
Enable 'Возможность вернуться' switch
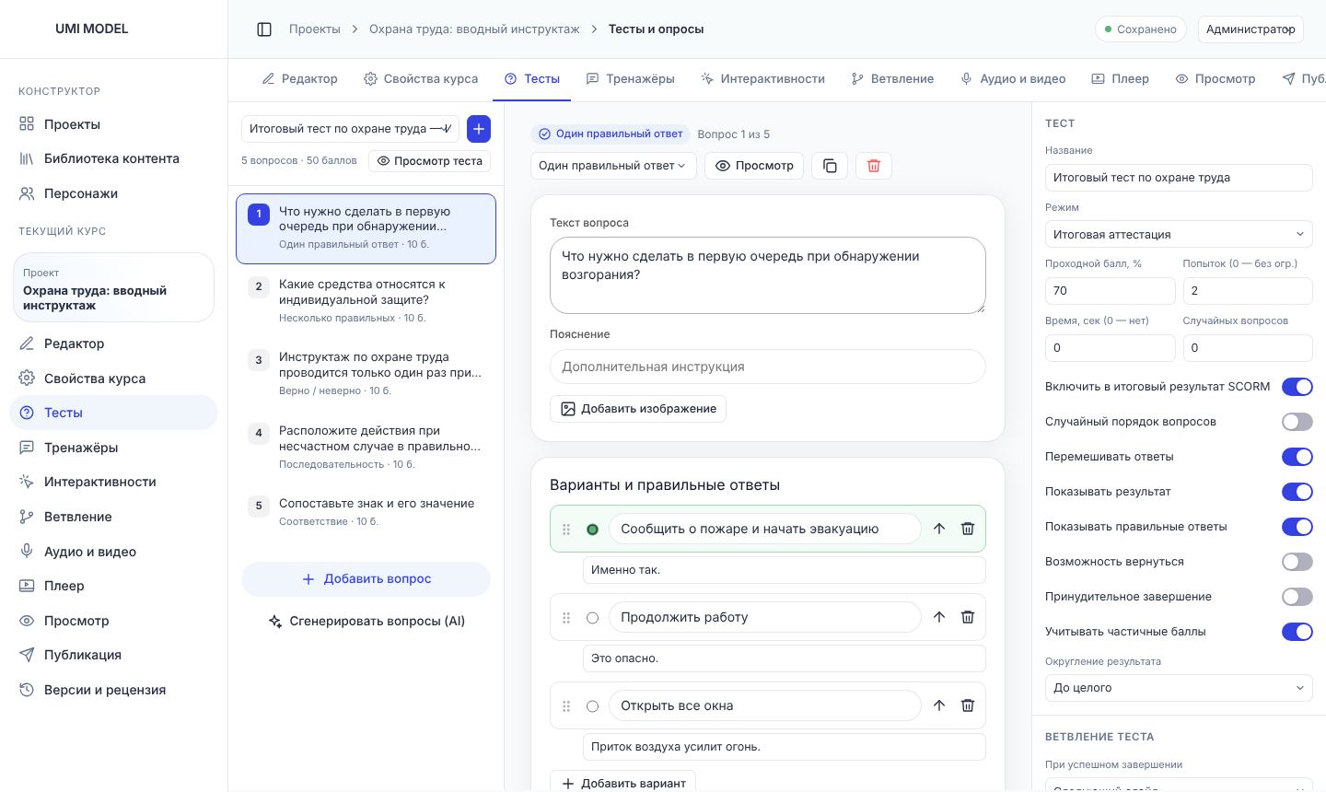(1297, 562)
